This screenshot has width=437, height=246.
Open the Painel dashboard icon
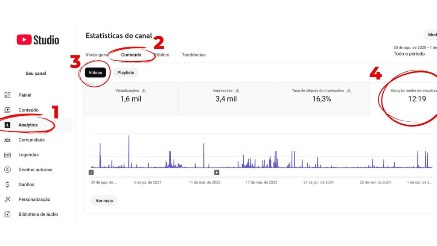(7, 95)
